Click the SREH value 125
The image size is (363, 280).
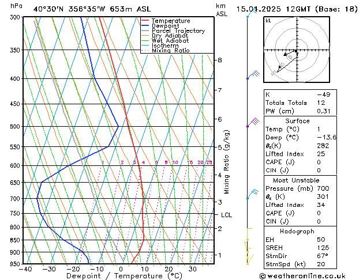click(323, 248)
